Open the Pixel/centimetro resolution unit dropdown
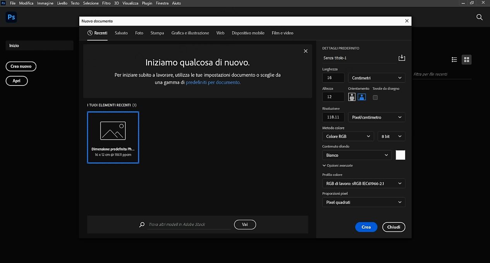This screenshot has width=490, height=263. click(377, 117)
